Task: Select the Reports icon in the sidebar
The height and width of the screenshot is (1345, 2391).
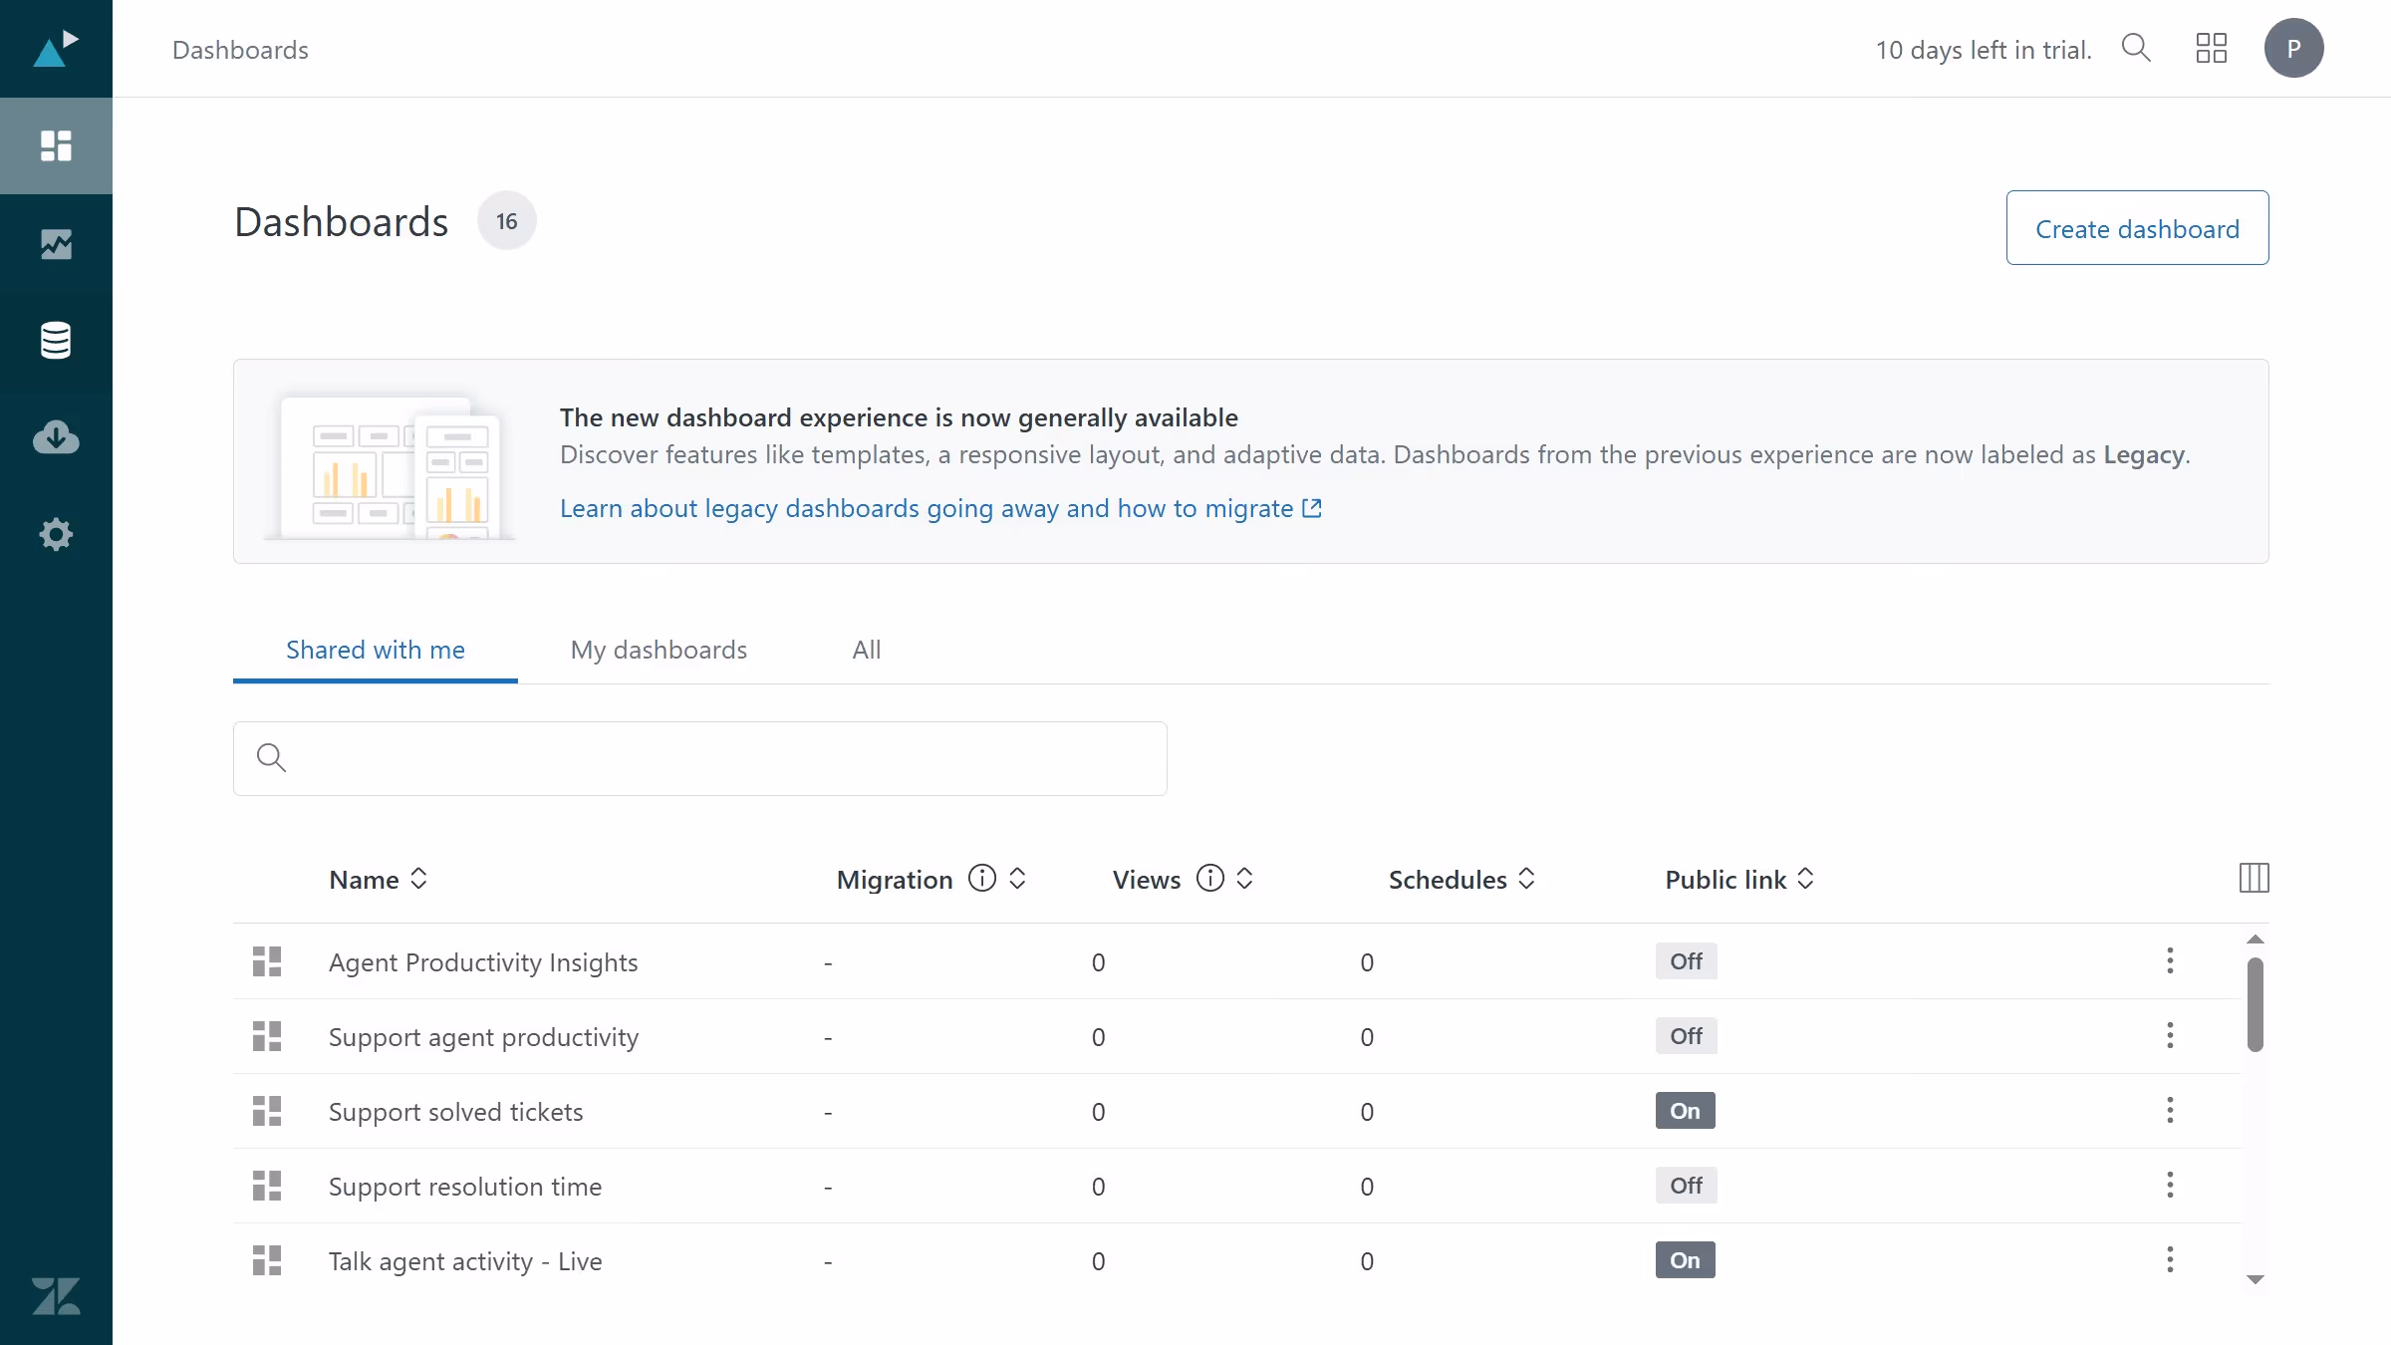Action: (55, 244)
